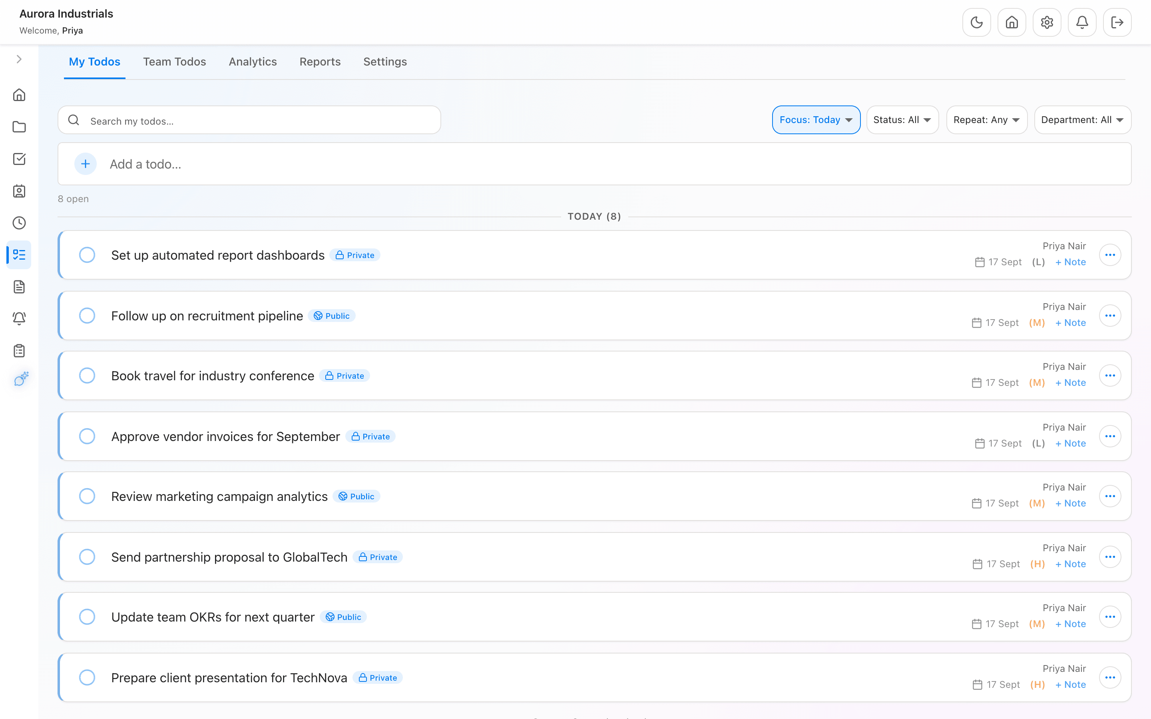Open the clipboard sidebar icon
1151x719 pixels.
tap(19, 351)
